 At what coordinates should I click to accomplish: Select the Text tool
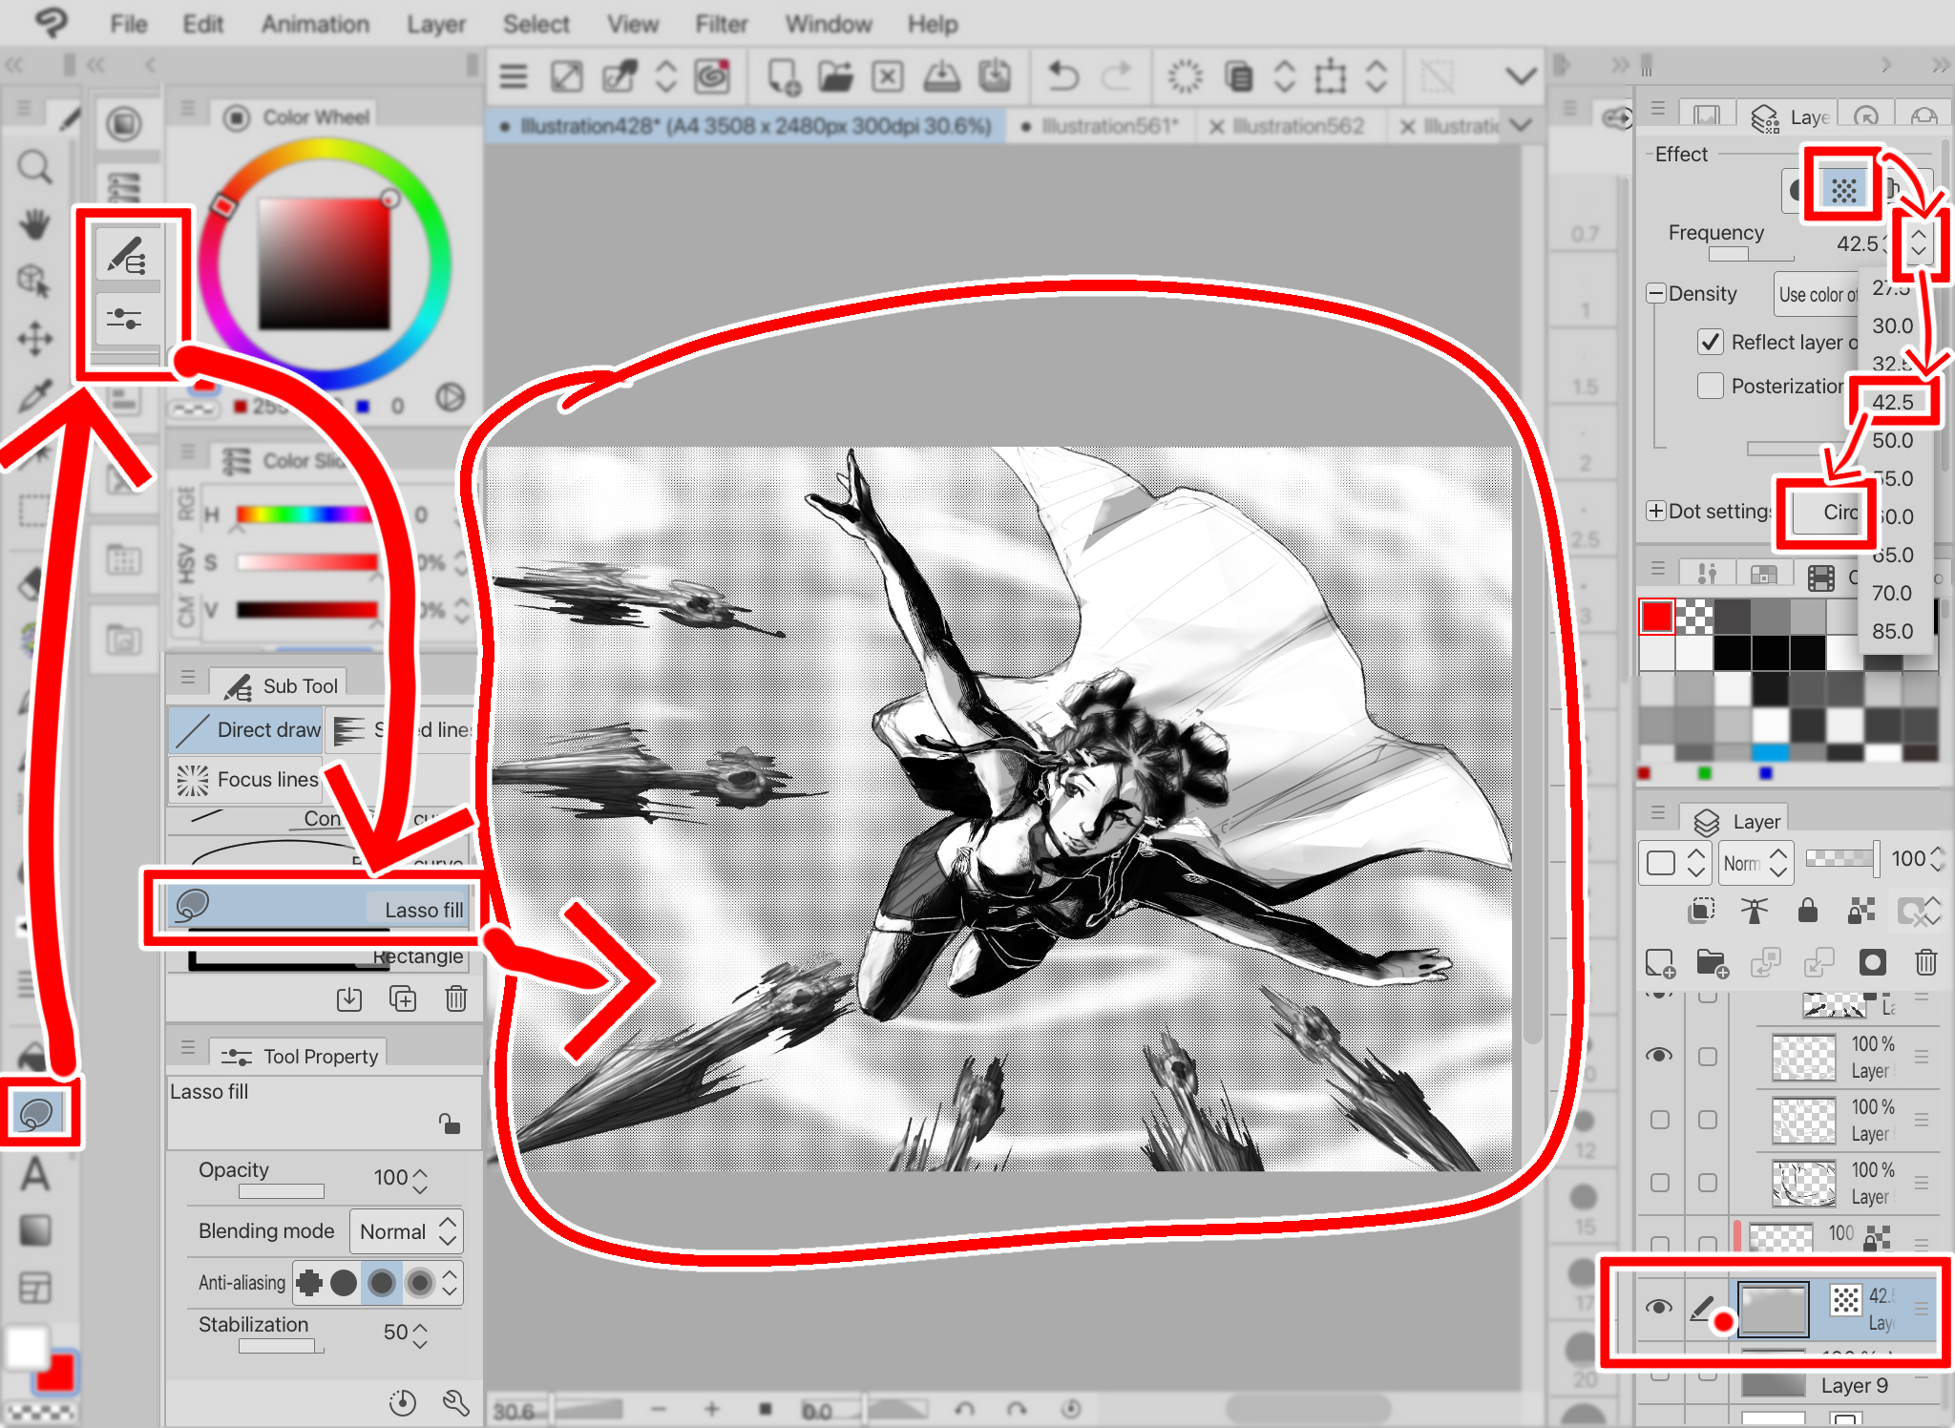point(35,1173)
